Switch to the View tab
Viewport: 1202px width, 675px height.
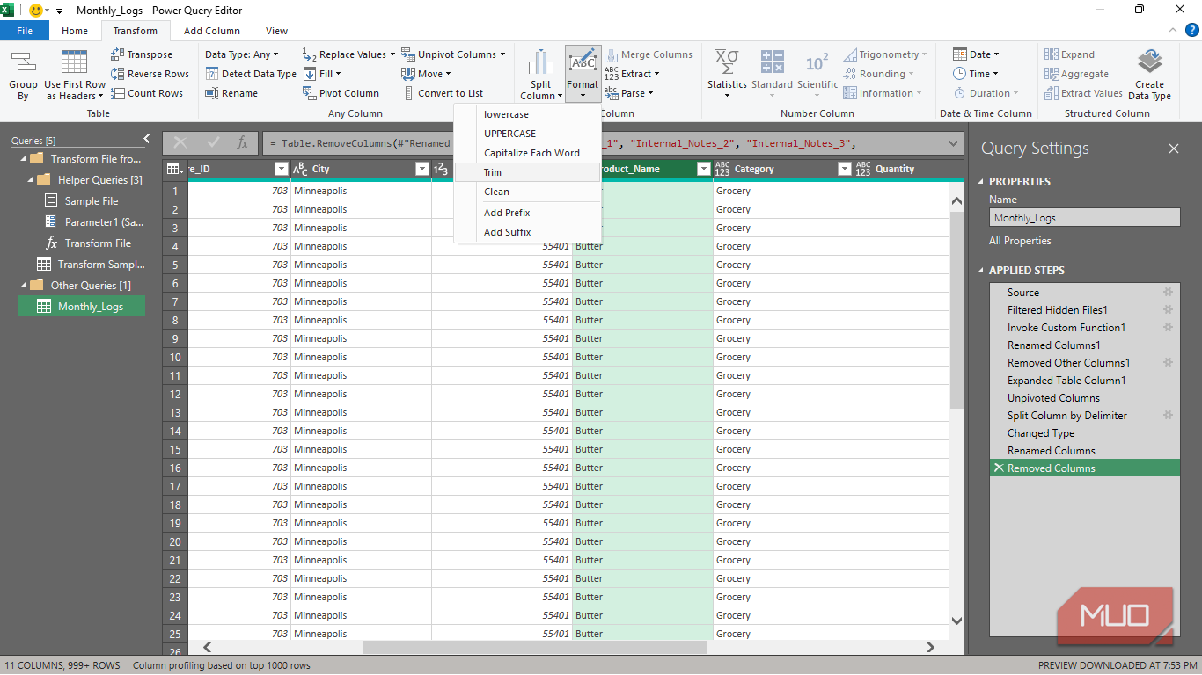coord(276,31)
